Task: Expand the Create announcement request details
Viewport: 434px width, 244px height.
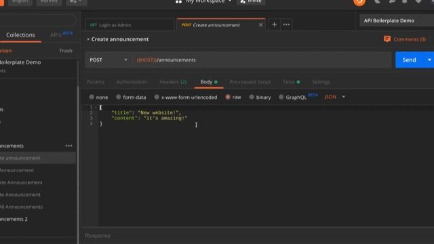Action: [88, 39]
